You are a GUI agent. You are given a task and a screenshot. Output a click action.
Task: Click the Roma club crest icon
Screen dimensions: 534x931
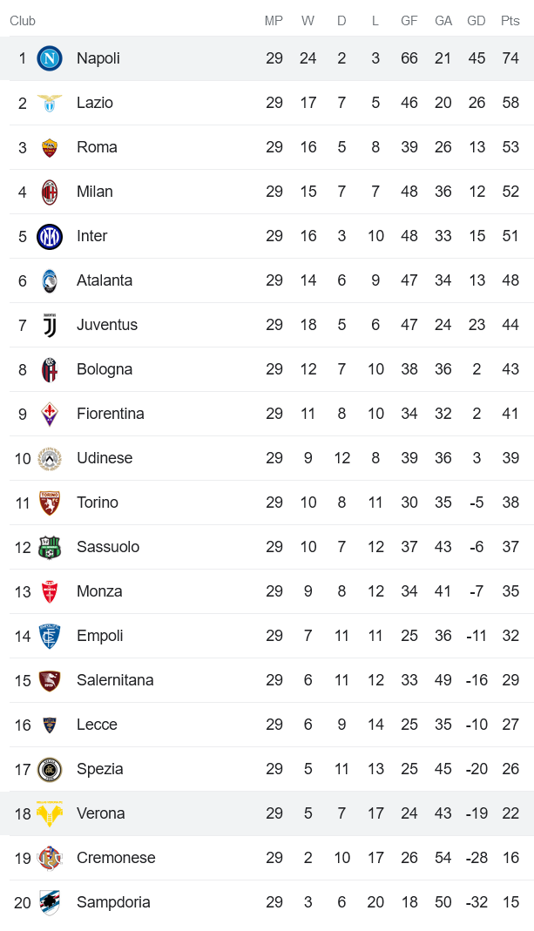[50, 147]
